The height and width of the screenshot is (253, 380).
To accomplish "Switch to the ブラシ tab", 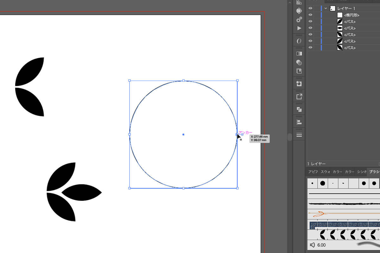I will click(374, 172).
